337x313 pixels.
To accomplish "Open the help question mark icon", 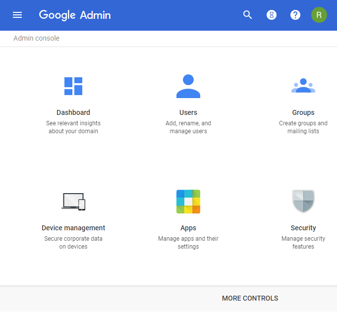I will click(x=295, y=15).
